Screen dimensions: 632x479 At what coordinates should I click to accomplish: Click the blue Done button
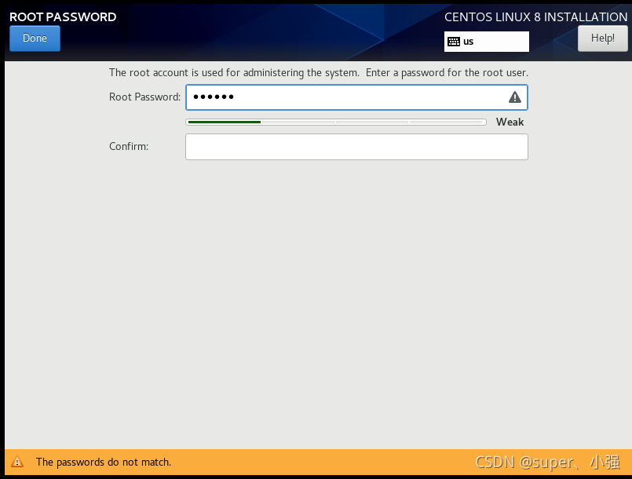point(35,38)
